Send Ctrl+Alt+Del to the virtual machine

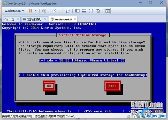44,11
